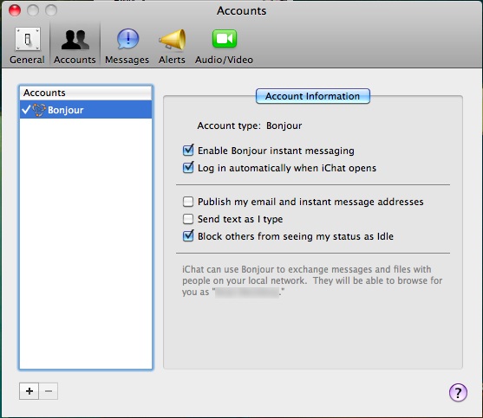Remove account with the minus button
The image size is (483, 418).
pos(49,391)
